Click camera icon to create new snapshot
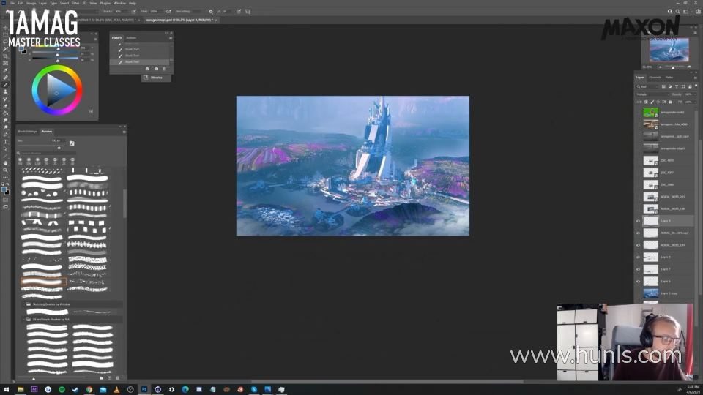The width and height of the screenshot is (703, 395). coord(156,69)
